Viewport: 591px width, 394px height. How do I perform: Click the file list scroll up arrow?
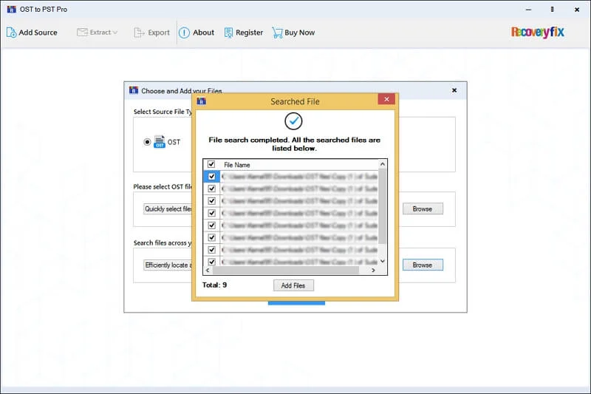click(383, 164)
